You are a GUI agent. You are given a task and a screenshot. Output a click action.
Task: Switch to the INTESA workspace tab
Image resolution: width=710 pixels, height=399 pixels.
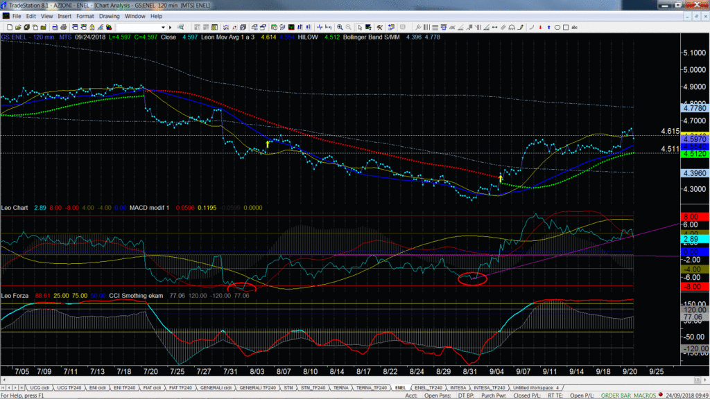[x=458, y=388]
